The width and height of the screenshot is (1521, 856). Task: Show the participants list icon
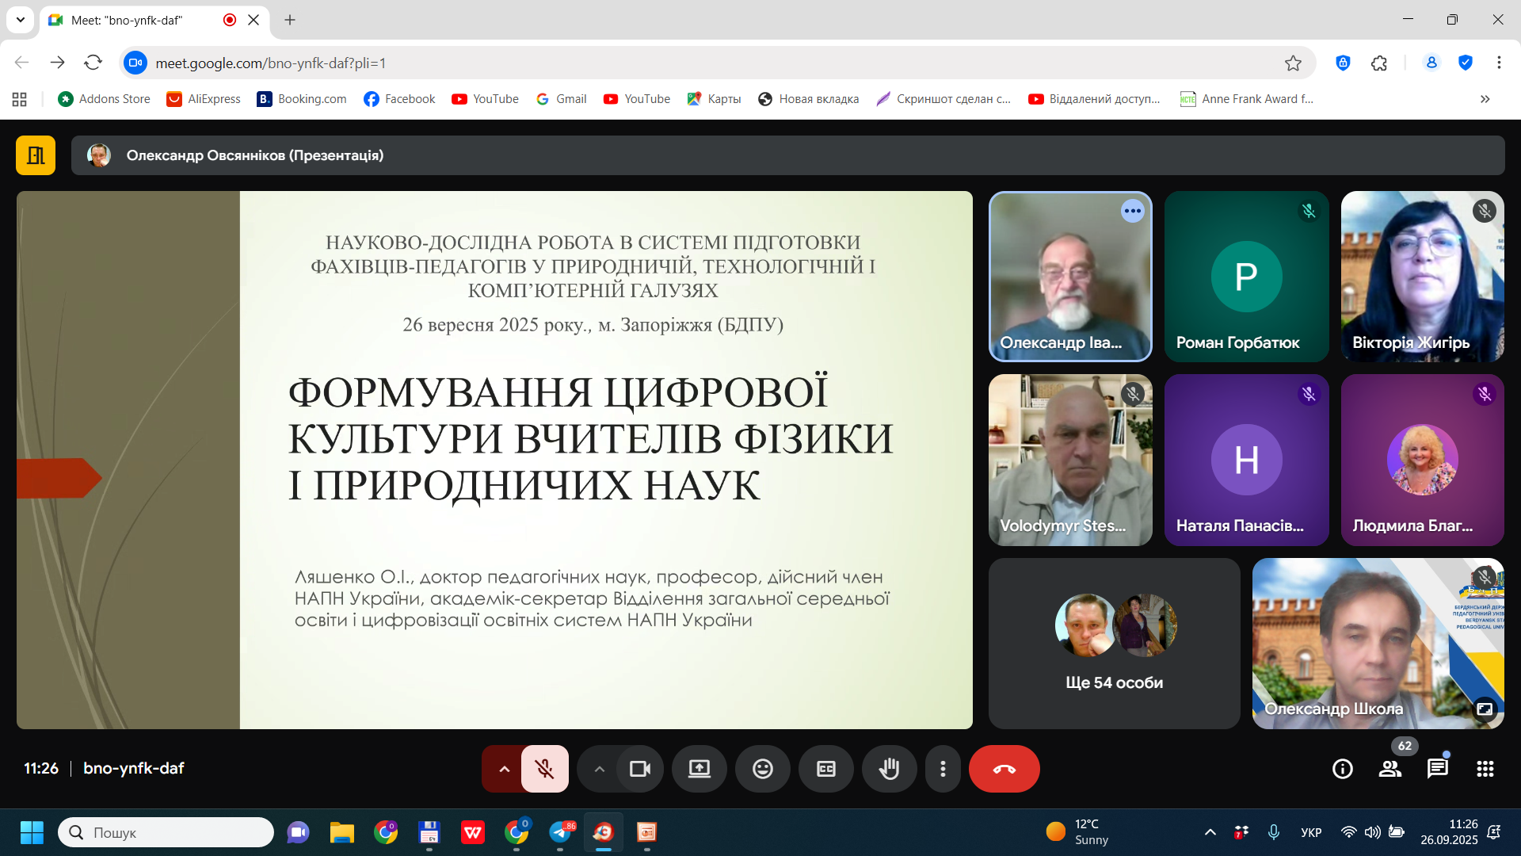pos(1389,769)
